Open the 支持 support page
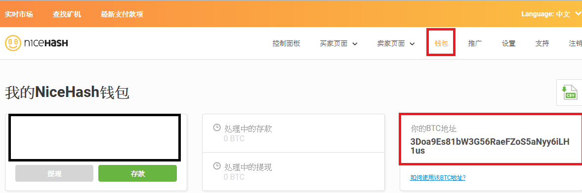The width and height of the screenshot is (582, 193). 542,43
